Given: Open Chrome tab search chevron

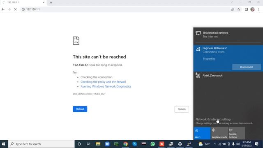Looking at the screenshot, I should tap(232, 2).
